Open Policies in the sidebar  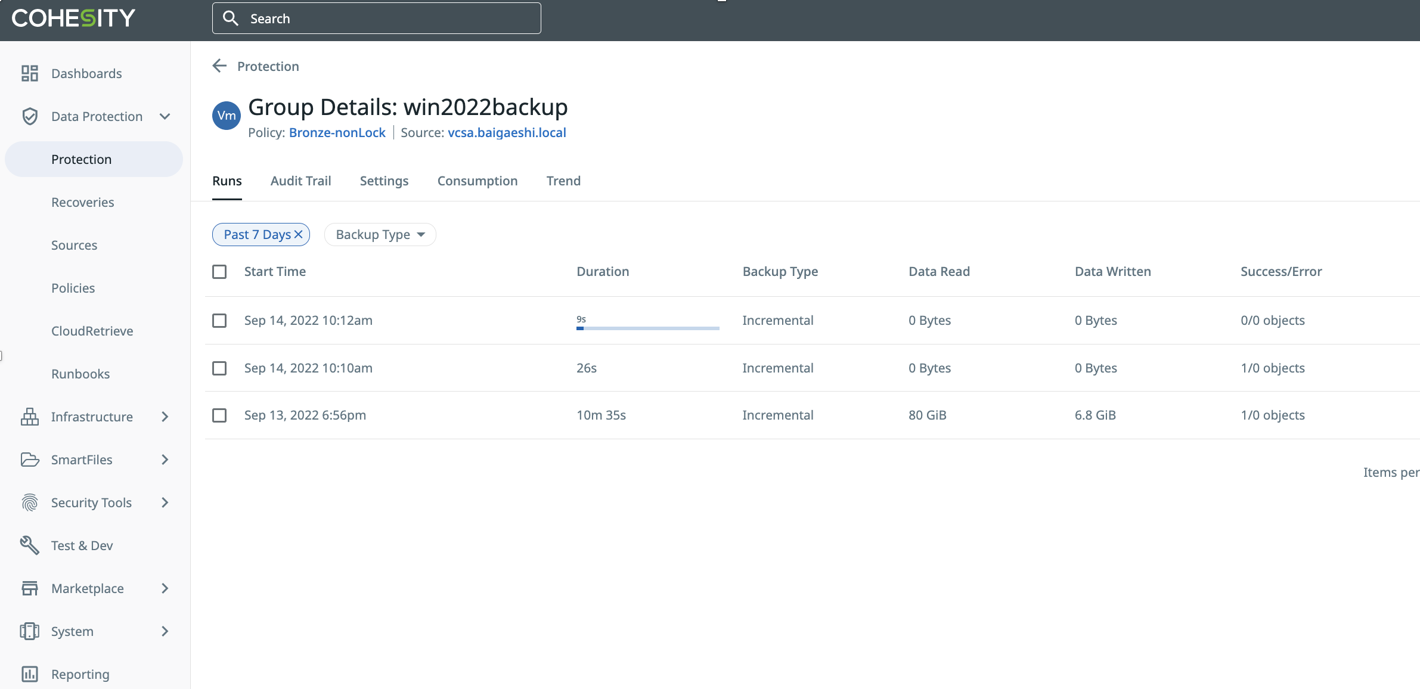pos(73,288)
